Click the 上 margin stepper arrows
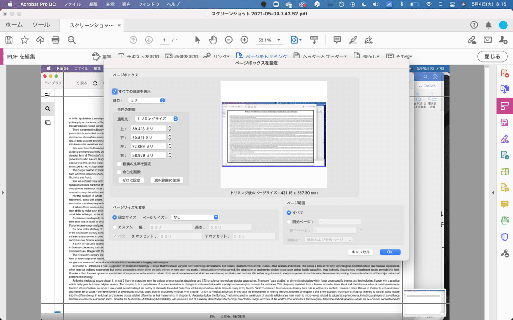The height and width of the screenshot is (320, 513). pos(170,128)
